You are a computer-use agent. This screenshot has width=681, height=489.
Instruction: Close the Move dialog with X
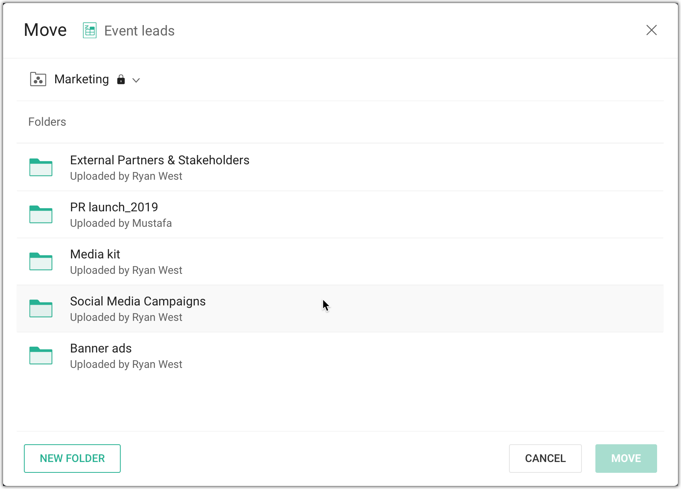coord(651,30)
